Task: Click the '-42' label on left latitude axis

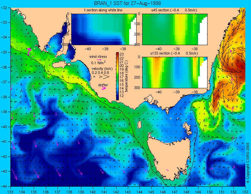Action: [4, 157]
